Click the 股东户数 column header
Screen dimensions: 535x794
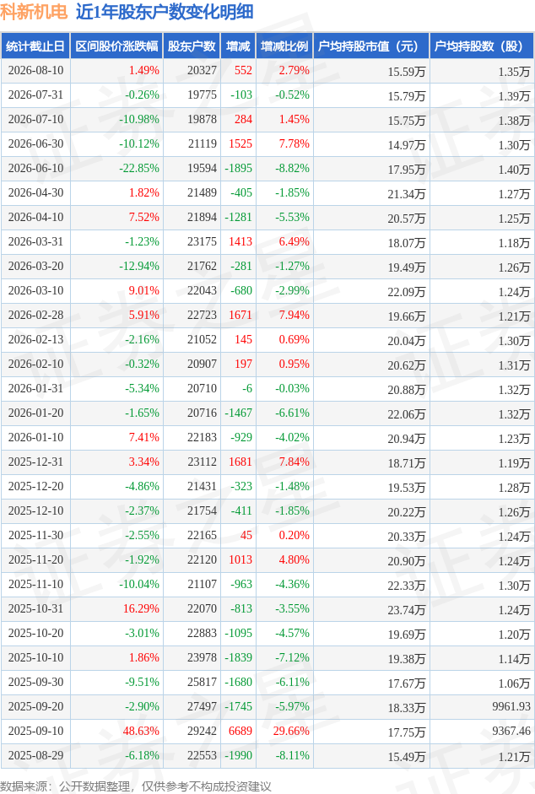[x=192, y=46]
